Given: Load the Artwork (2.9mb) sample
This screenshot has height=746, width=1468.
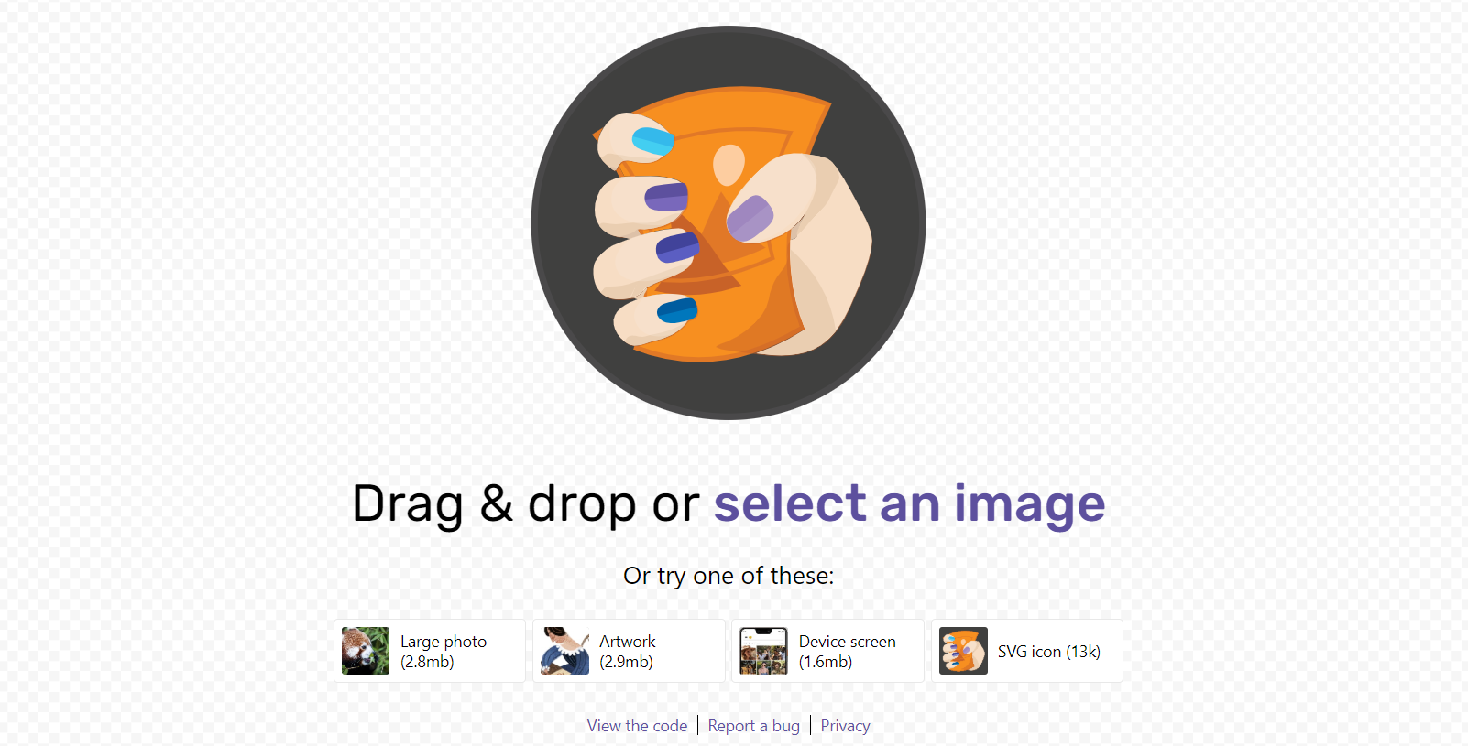Looking at the screenshot, I should [x=629, y=651].
